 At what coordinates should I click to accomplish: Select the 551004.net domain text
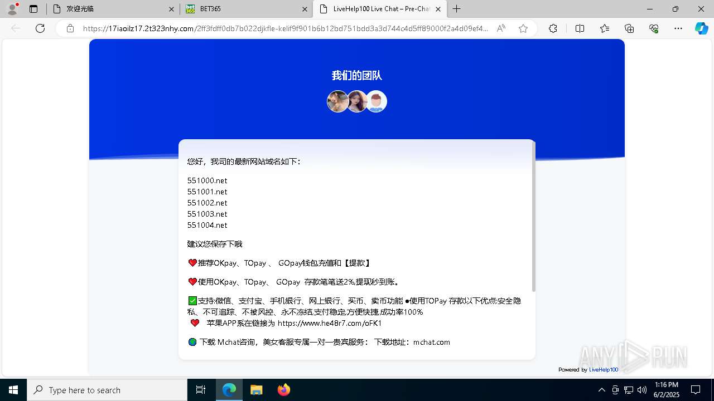(208, 225)
